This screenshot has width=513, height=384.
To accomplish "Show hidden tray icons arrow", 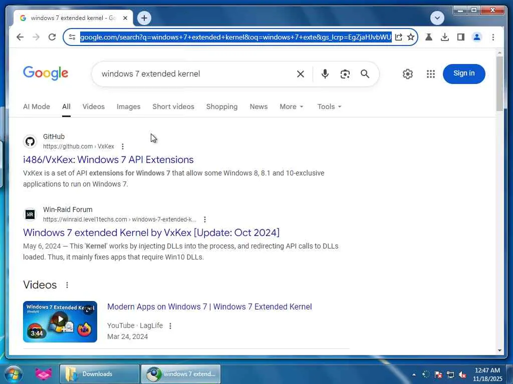I will pos(414,374).
